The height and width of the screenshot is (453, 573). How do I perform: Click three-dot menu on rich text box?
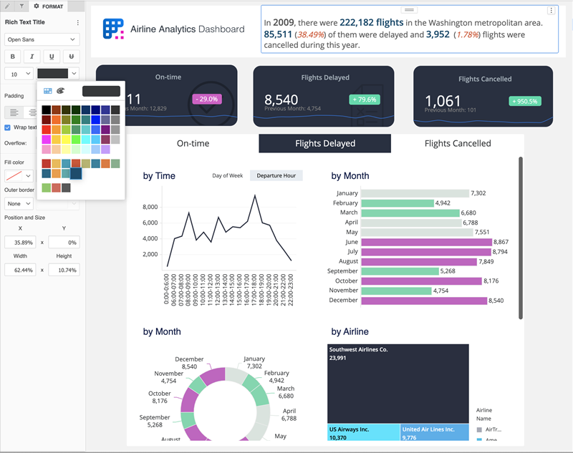[551, 11]
